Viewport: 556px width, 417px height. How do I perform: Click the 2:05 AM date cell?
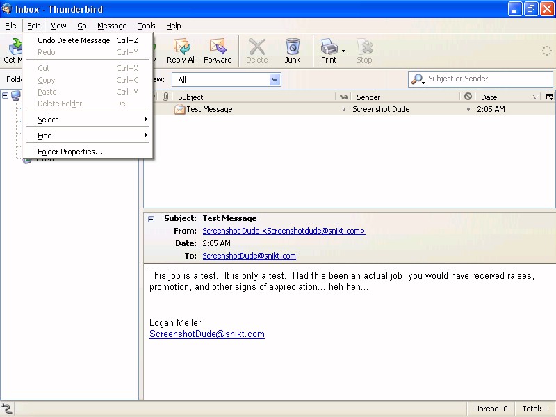(x=491, y=109)
